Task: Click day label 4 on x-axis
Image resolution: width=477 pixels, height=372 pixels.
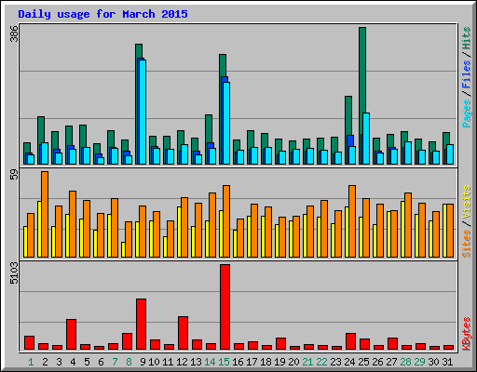Action: coord(73,362)
